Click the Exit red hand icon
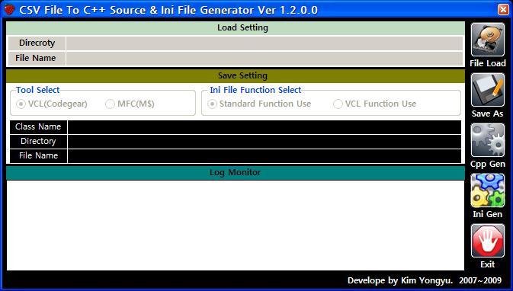This screenshot has width=513, height=291. click(488, 241)
